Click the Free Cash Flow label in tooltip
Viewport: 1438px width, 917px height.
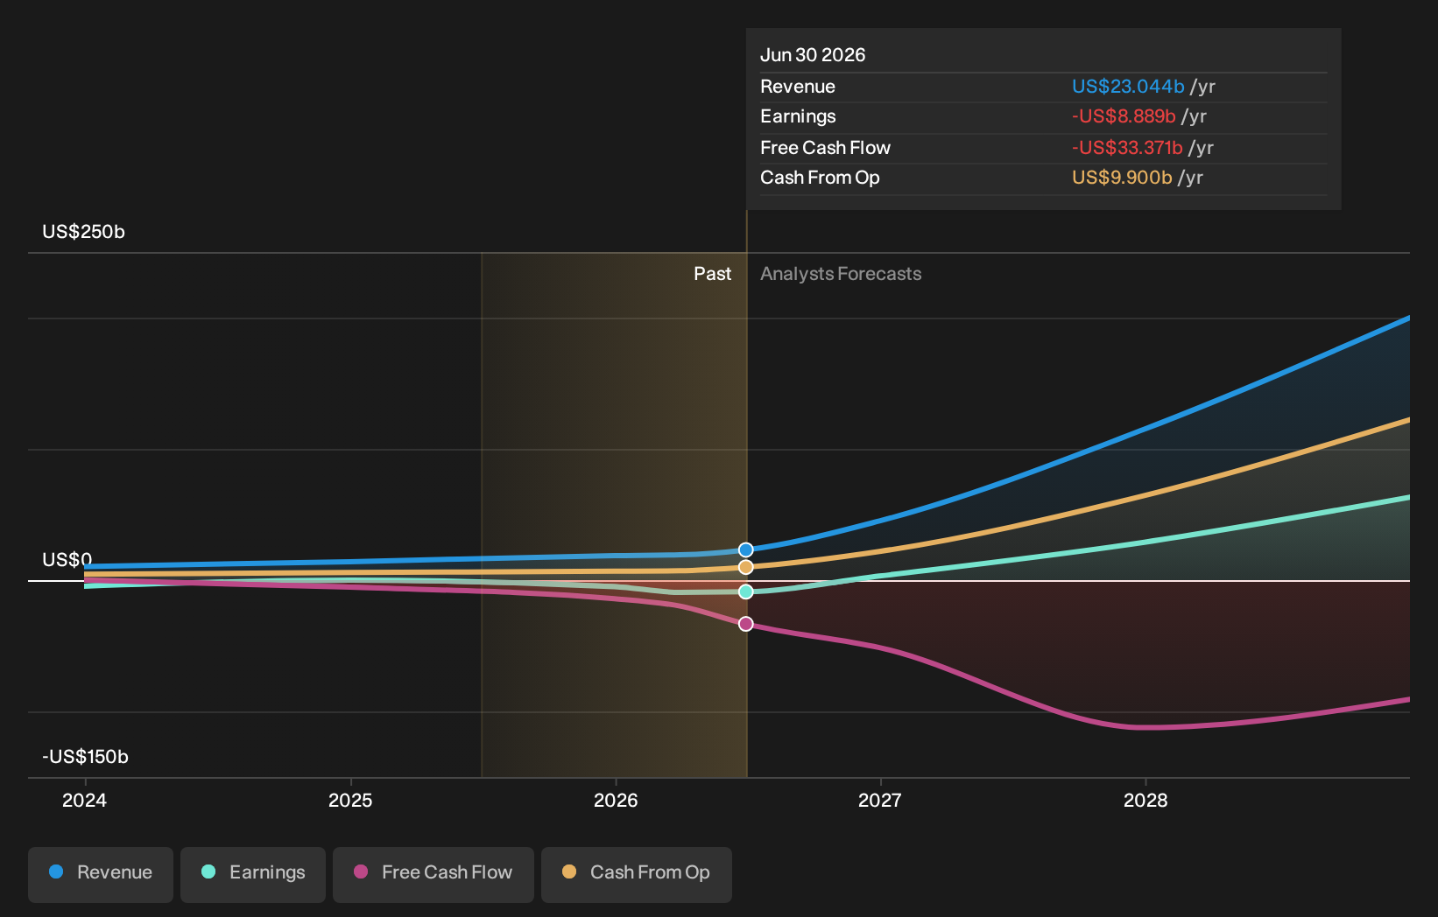[x=825, y=148]
